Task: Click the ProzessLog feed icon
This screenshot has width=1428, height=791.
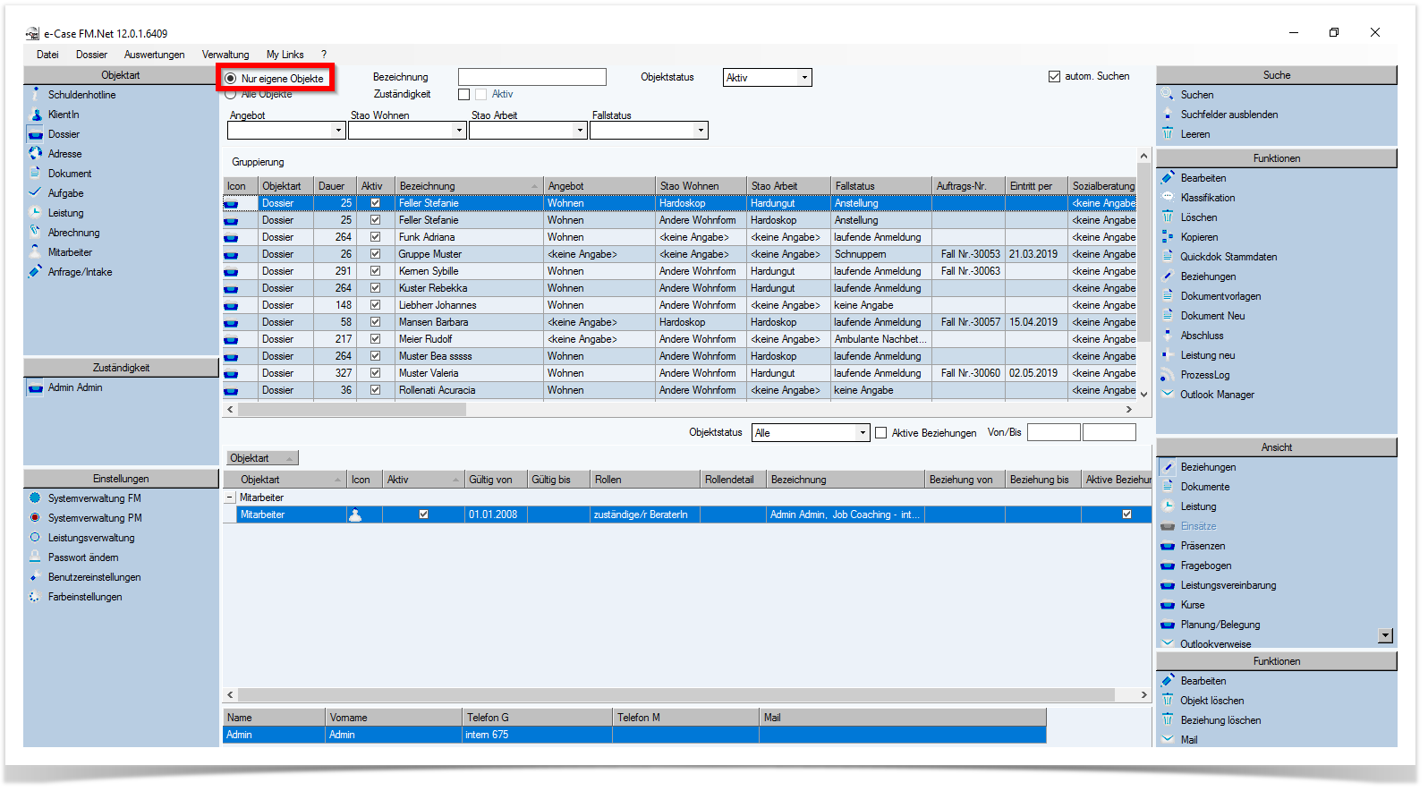Action: click(x=1168, y=374)
